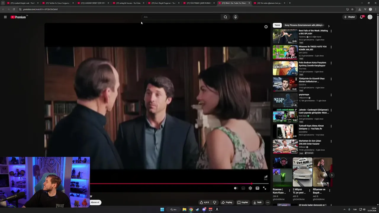Switch to 'Tarihin En Cesur Soygunu' tab

click(x=57, y=3)
